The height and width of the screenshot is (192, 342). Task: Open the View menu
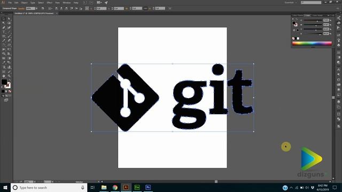click(57, 3)
